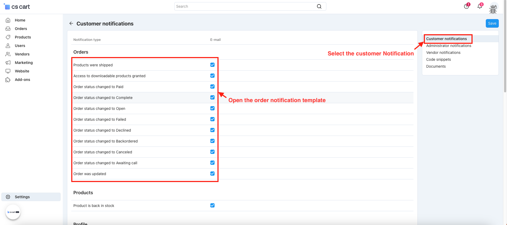
Task: Open Order was updated template
Action: pos(90,174)
